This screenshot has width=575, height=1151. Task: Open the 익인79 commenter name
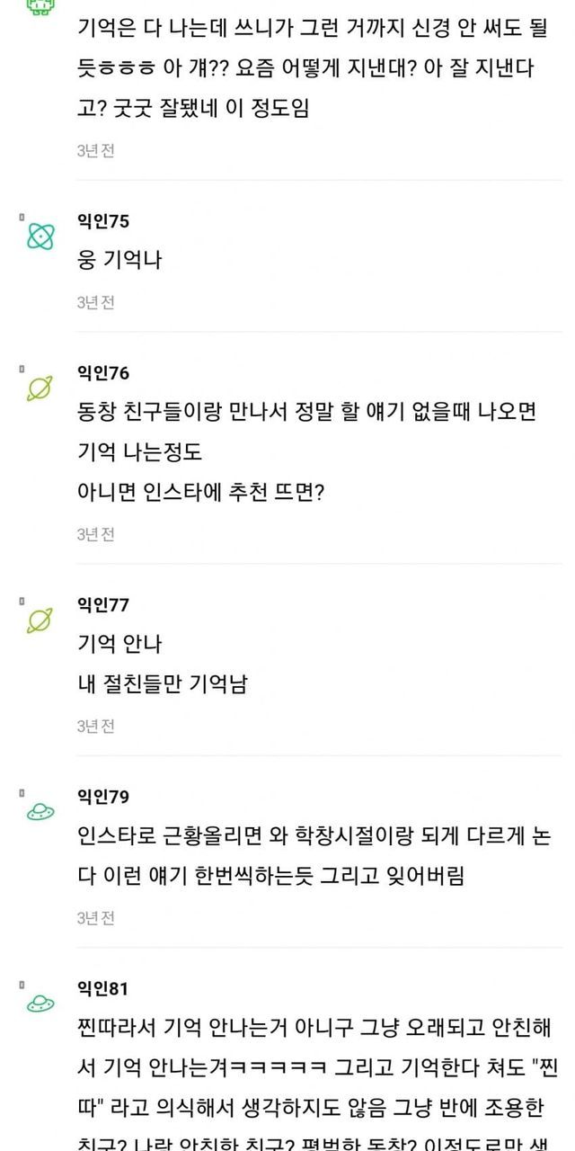(103, 797)
